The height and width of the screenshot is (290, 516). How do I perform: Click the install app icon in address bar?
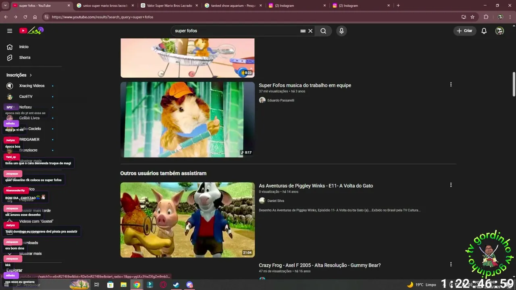(x=464, y=17)
